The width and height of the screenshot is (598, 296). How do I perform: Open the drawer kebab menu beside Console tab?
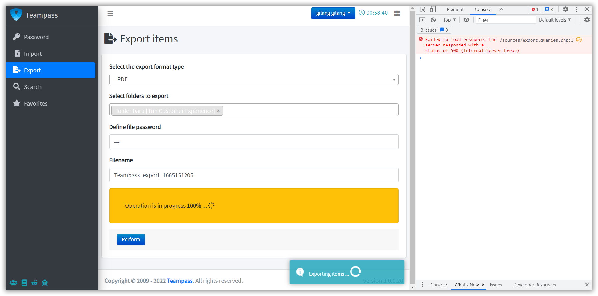pyautogui.click(x=423, y=285)
